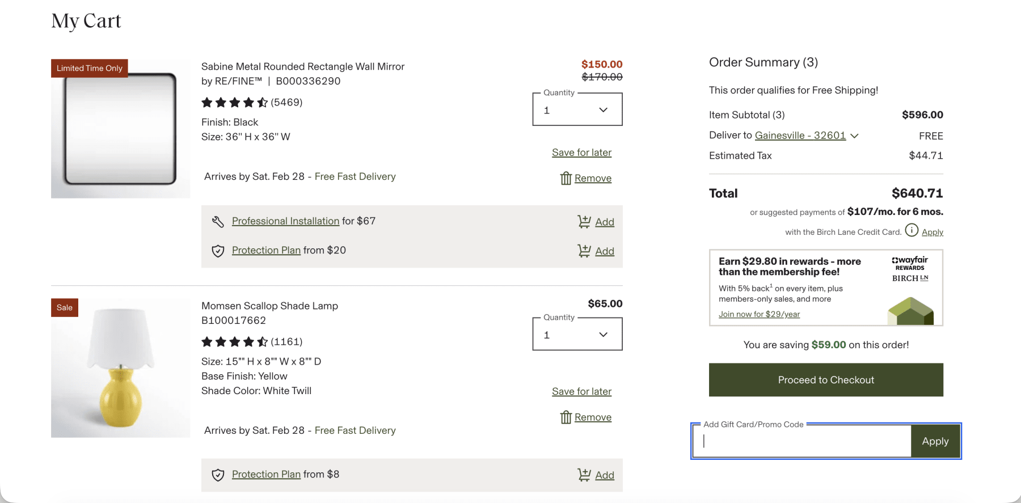1021x503 pixels.
Task: Open the yellow Momsen lamp thumbnail
Action: tap(120, 368)
